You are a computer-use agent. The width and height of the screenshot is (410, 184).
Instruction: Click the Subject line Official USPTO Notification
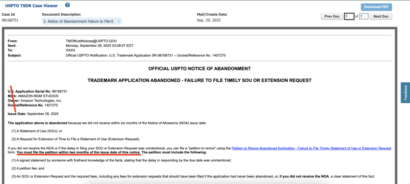tap(146, 55)
